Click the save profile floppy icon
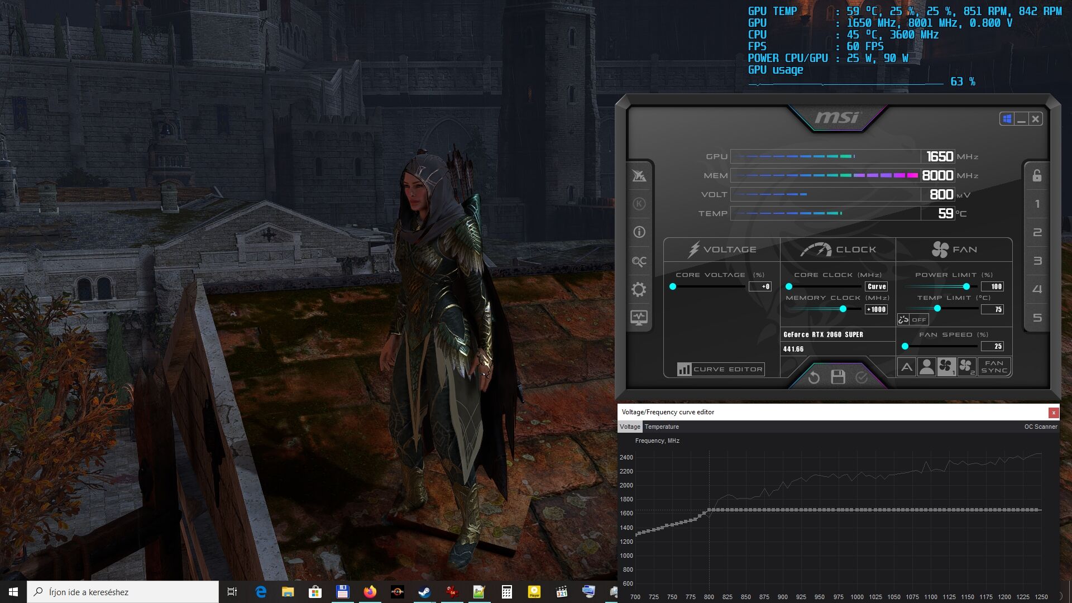Viewport: 1072px width, 603px height. coord(837,377)
